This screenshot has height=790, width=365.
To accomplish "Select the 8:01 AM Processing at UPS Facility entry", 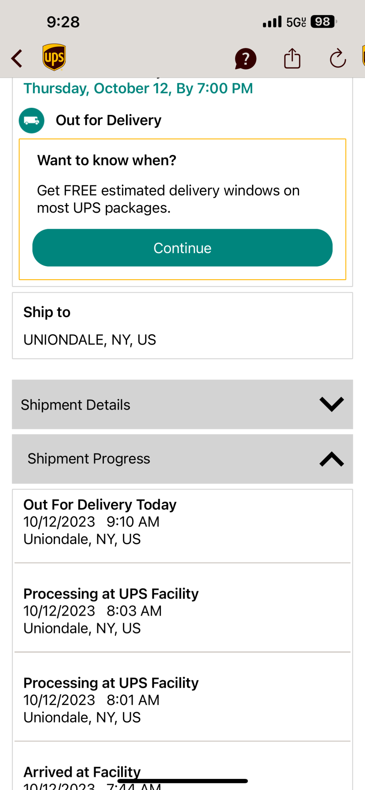I will (x=182, y=700).
